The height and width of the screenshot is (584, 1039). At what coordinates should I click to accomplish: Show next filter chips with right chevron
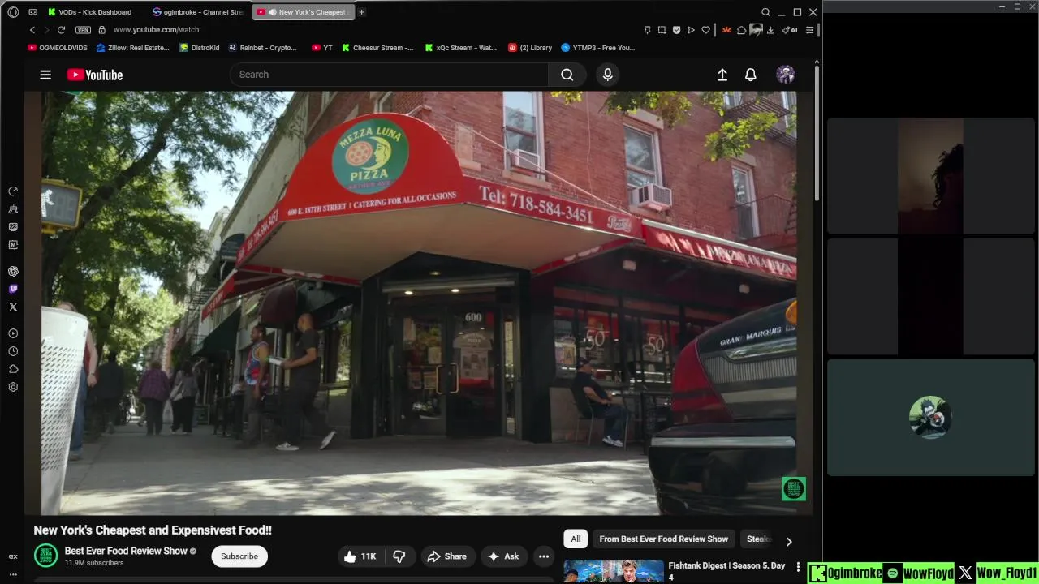point(788,541)
